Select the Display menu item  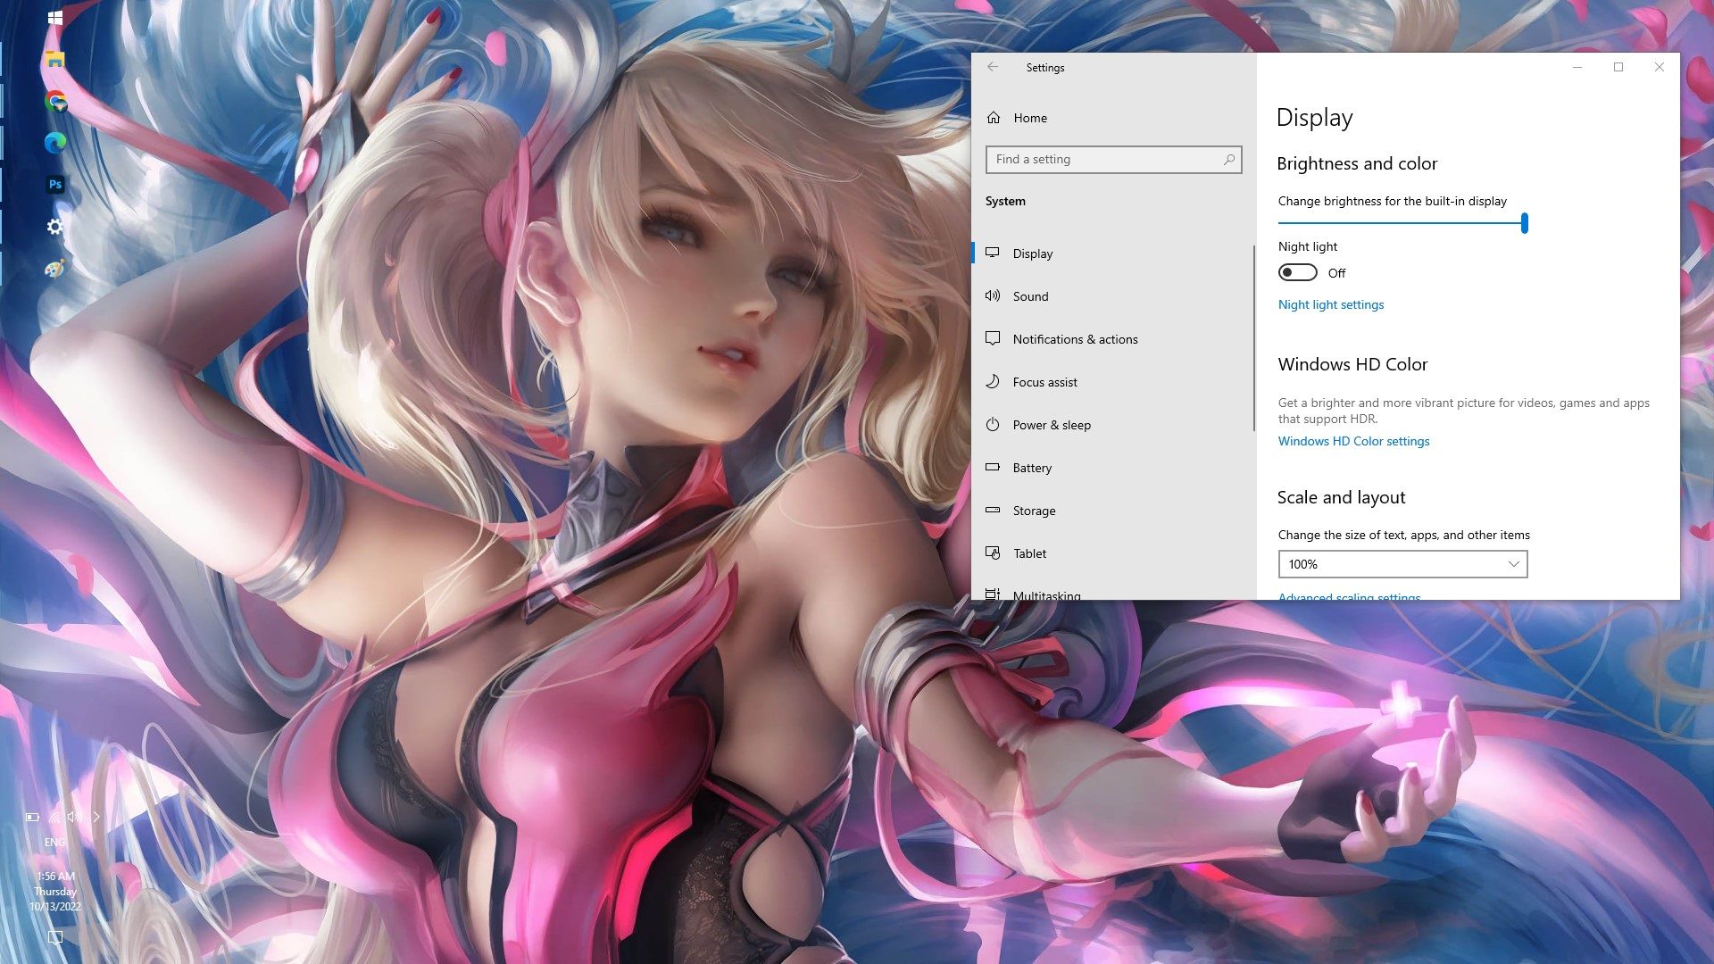1032,253
